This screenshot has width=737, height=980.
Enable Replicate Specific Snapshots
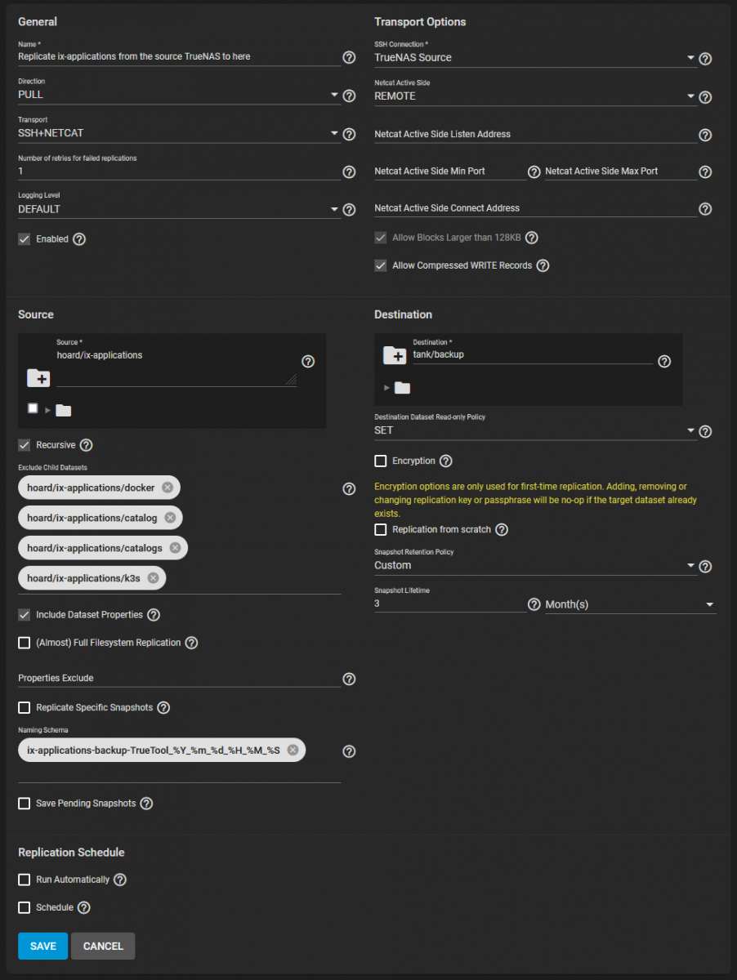point(25,707)
